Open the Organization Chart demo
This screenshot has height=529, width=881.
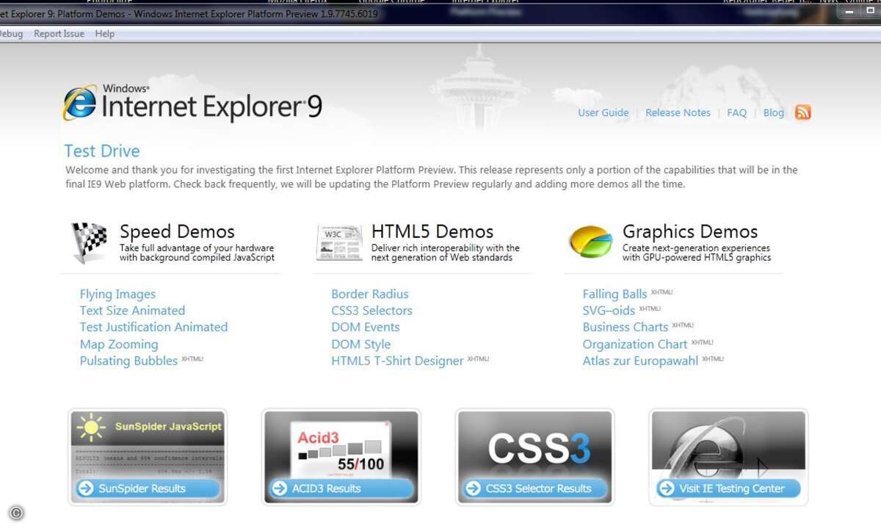point(635,344)
